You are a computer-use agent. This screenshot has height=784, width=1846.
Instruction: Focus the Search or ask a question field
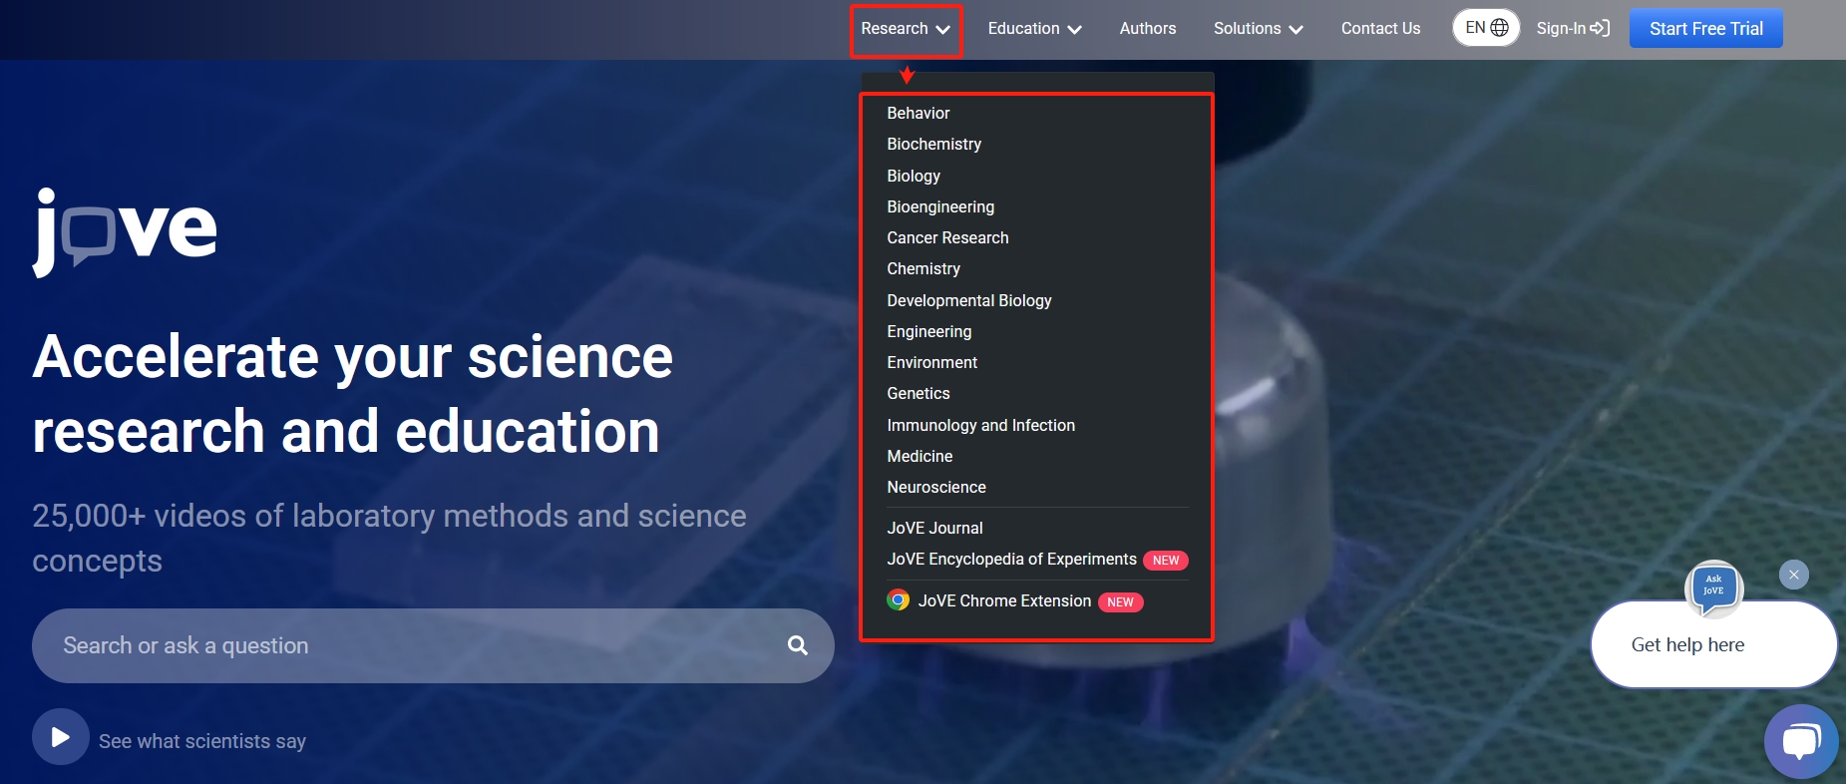409,645
